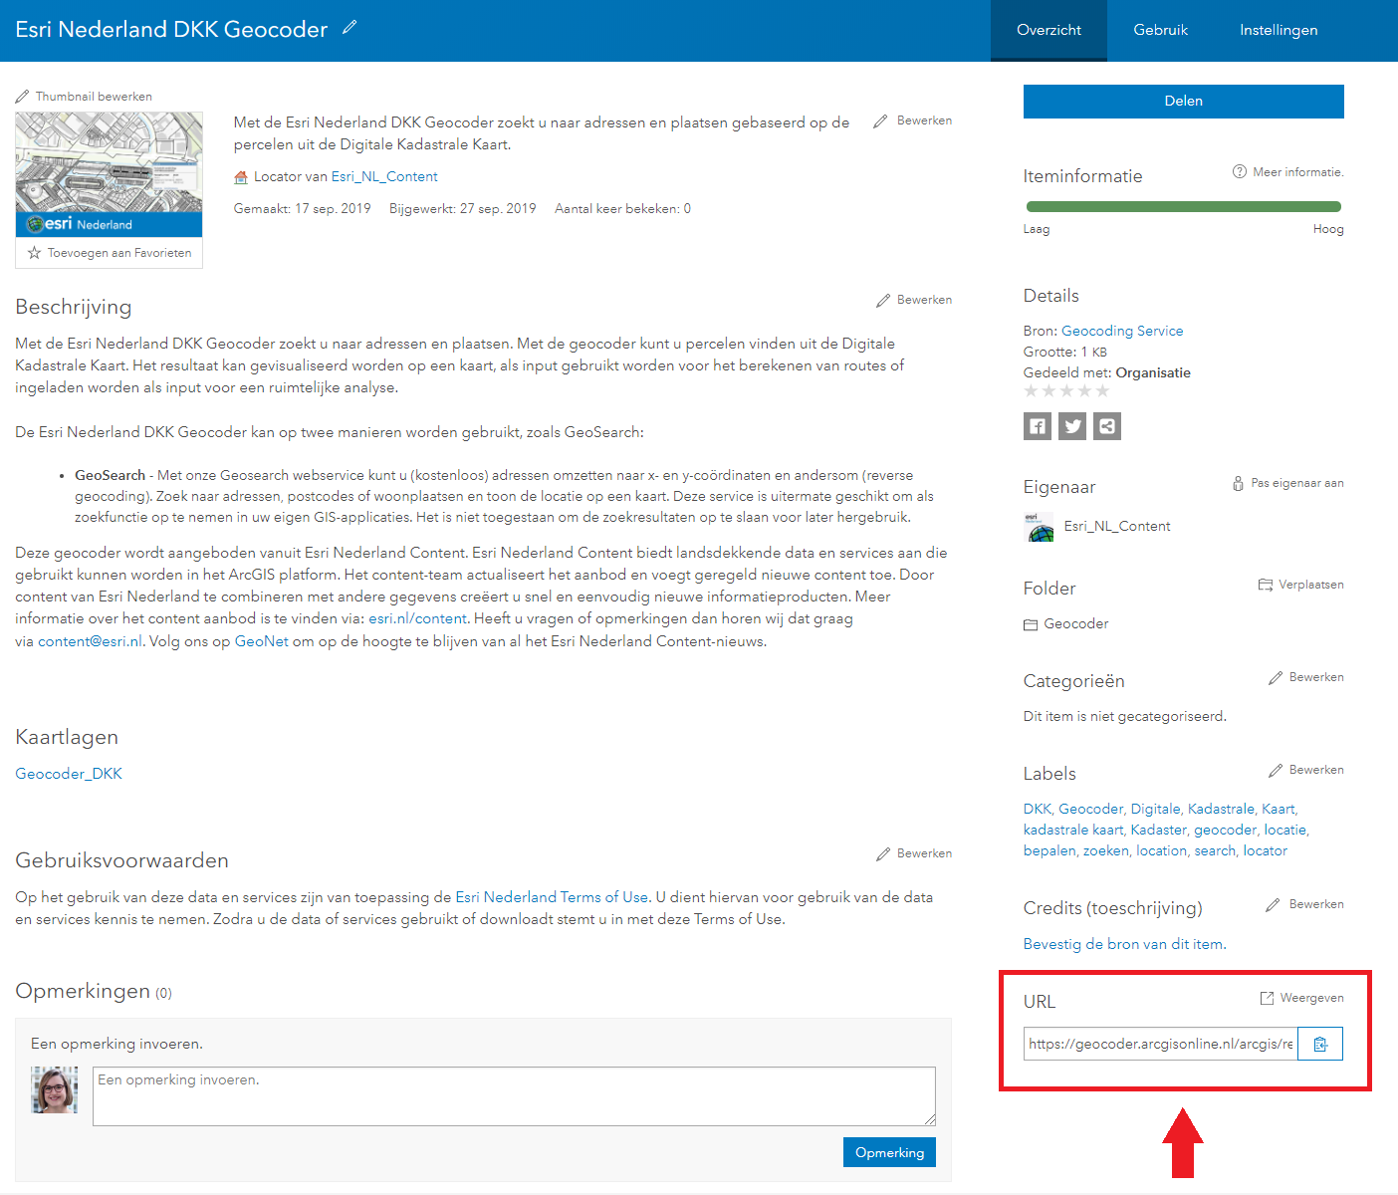Click the locator house icon near Esri_NL_Content
The height and width of the screenshot is (1195, 1398).
click(x=241, y=177)
